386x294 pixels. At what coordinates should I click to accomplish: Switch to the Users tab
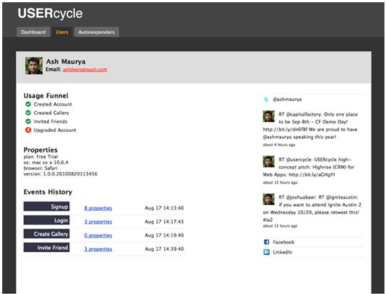(x=62, y=32)
